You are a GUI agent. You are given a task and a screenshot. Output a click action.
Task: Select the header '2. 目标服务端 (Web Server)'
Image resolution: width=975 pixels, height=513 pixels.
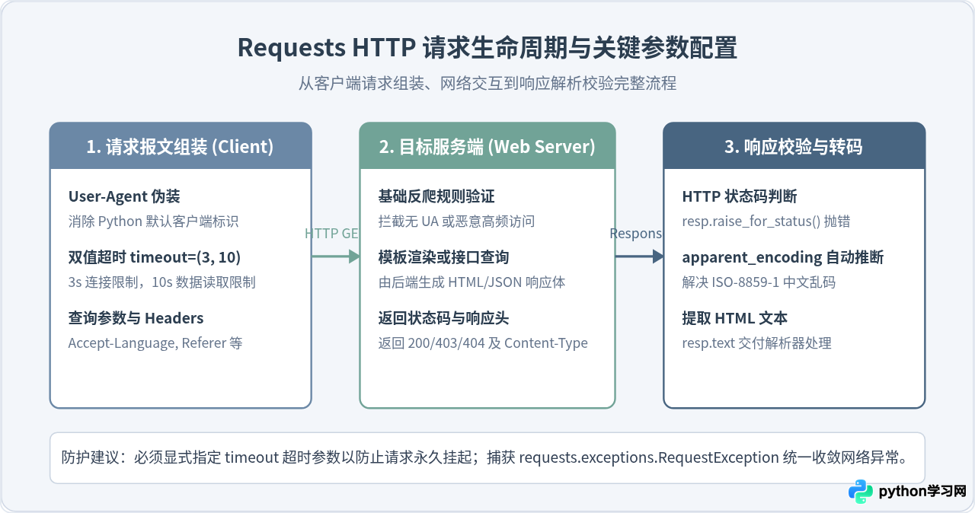pos(487,146)
